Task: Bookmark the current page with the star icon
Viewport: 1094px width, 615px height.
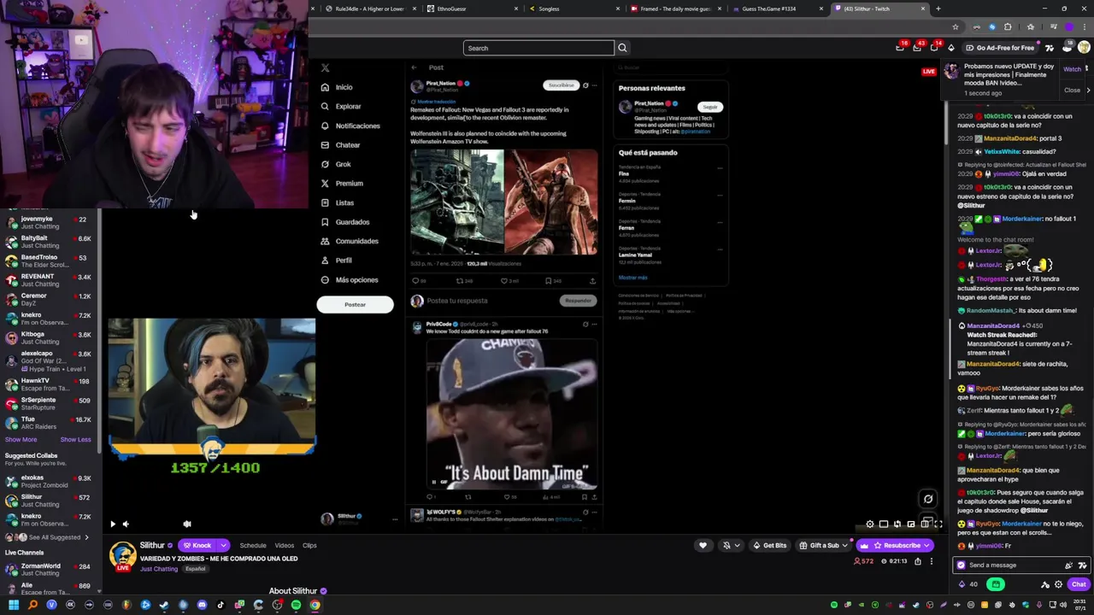Action: click(x=956, y=26)
